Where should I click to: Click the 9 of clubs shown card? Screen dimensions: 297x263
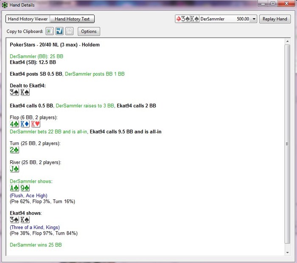pos(25,188)
